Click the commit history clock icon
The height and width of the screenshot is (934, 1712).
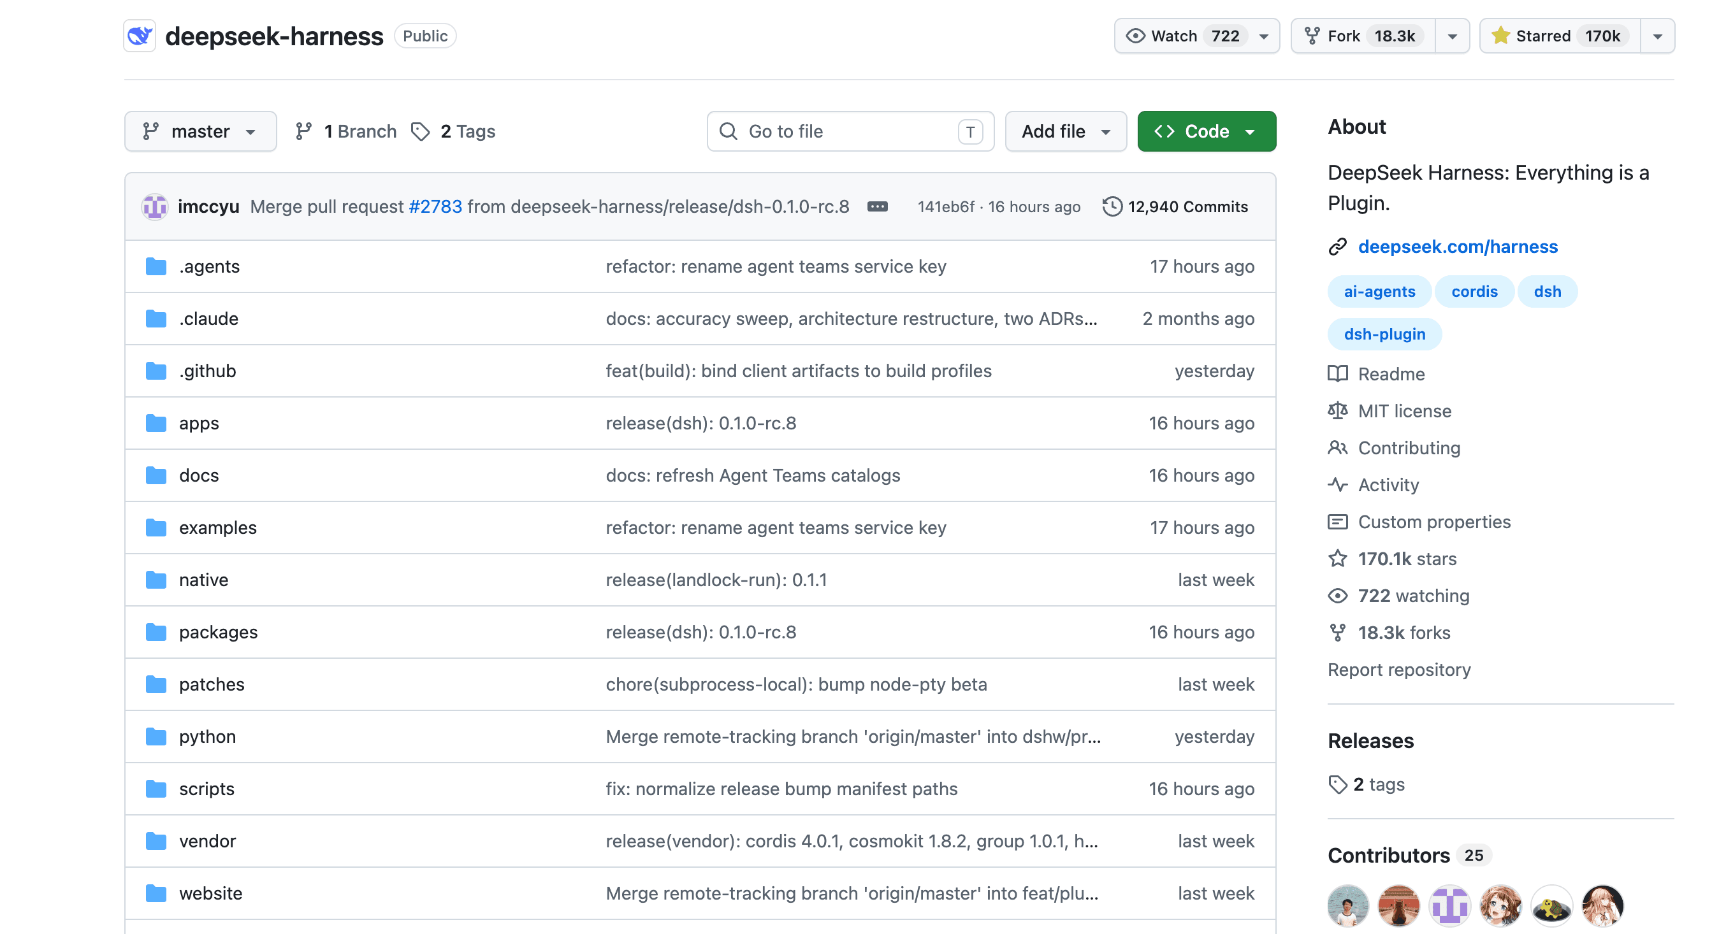pos(1112,206)
